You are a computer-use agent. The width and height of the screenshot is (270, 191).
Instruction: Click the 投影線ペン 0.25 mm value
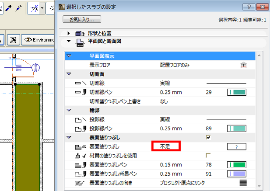171,128
